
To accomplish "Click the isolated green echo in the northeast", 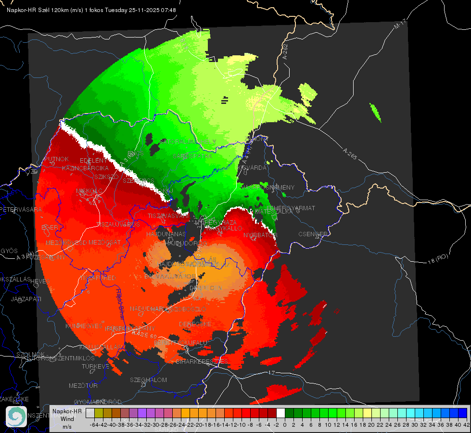I will [375, 113].
